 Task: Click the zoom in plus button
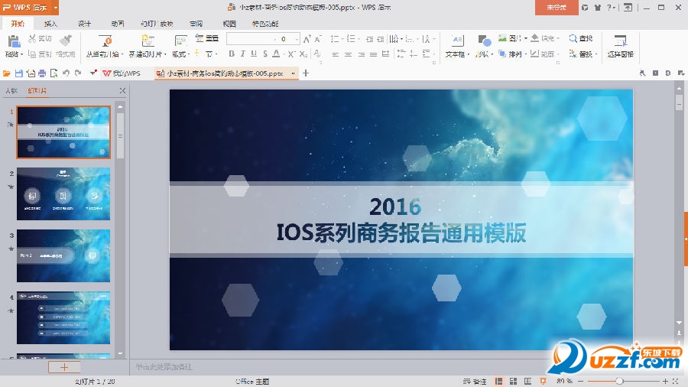(x=665, y=382)
